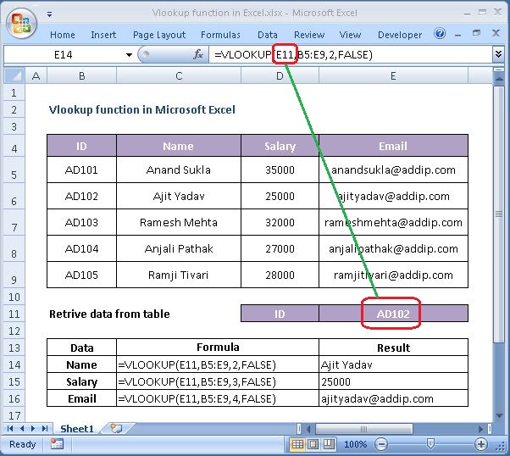Open the View ribbon tab
This screenshot has height=456, width=510.
[x=350, y=35]
